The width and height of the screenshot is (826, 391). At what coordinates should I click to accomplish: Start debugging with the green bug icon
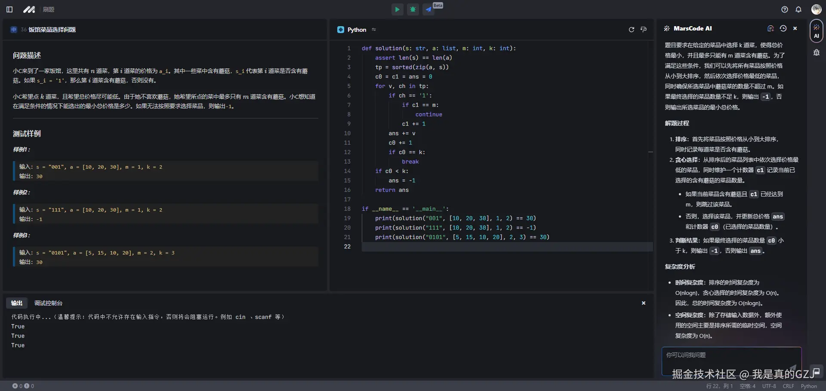pyautogui.click(x=413, y=9)
